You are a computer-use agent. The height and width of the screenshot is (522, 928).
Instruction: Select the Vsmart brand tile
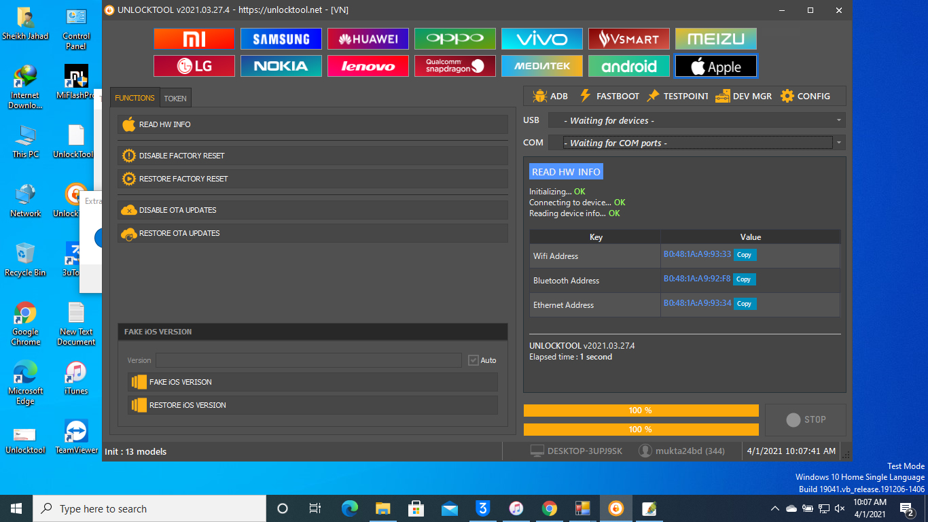pyautogui.click(x=629, y=39)
